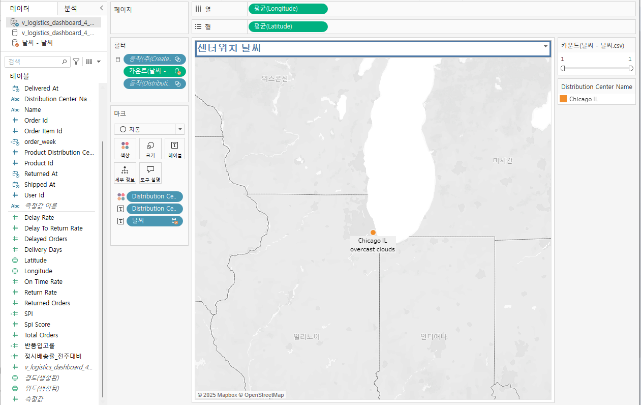Open the 도구 설명 tooltip marks card

[150, 173]
